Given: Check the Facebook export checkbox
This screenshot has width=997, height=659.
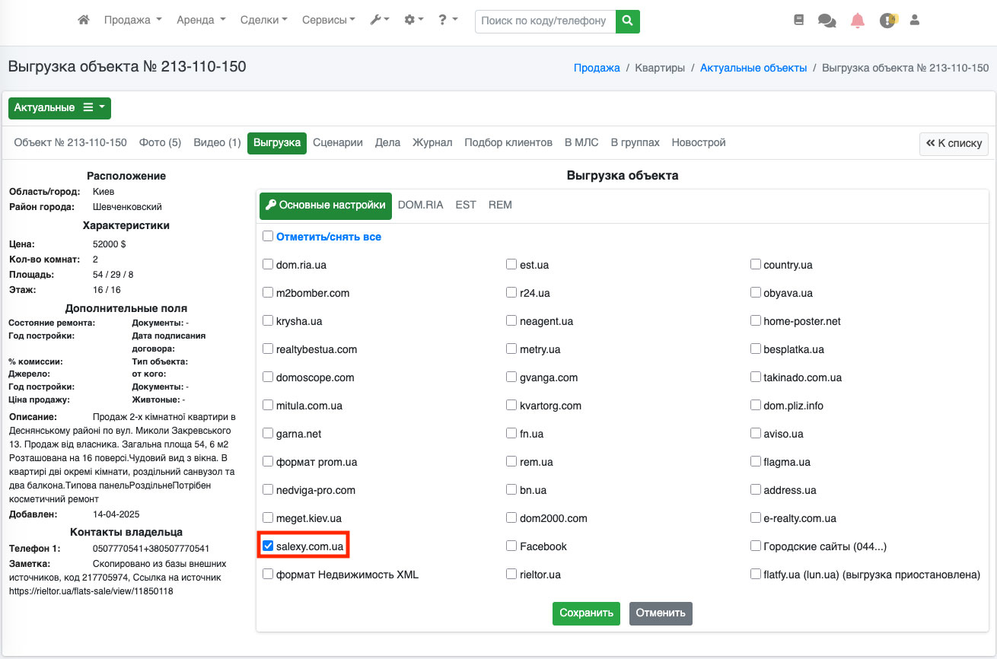Looking at the screenshot, I should click(x=511, y=546).
